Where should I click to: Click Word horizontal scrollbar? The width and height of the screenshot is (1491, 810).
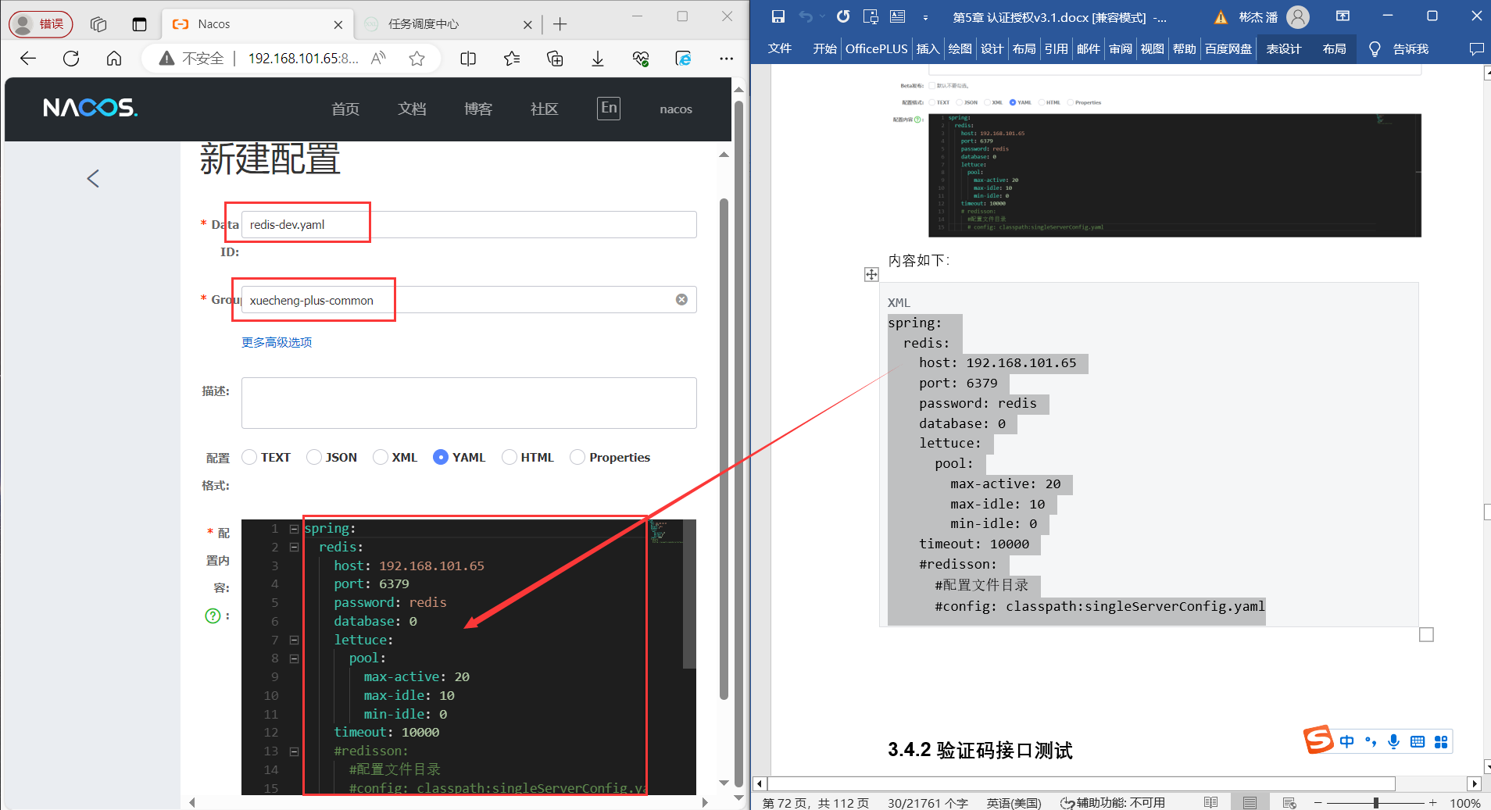click(1081, 783)
